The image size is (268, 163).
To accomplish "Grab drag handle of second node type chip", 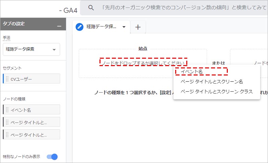I will click(x=7, y=122).
